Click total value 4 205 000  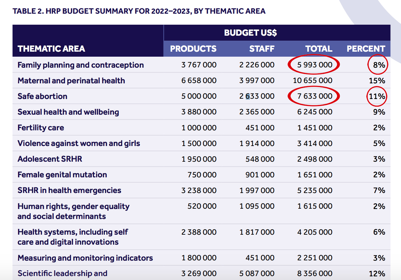coord(315,232)
